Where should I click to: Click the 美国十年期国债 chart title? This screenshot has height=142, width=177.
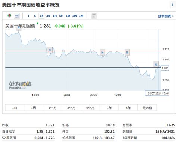[20, 26]
